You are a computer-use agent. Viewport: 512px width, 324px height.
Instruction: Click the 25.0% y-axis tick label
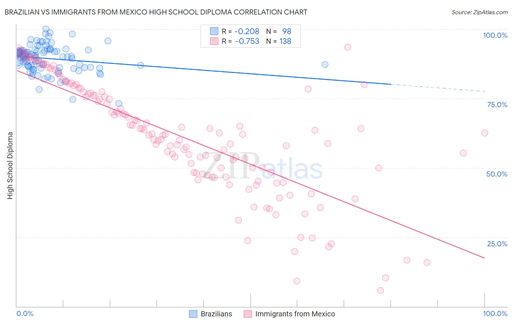pos(497,244)
